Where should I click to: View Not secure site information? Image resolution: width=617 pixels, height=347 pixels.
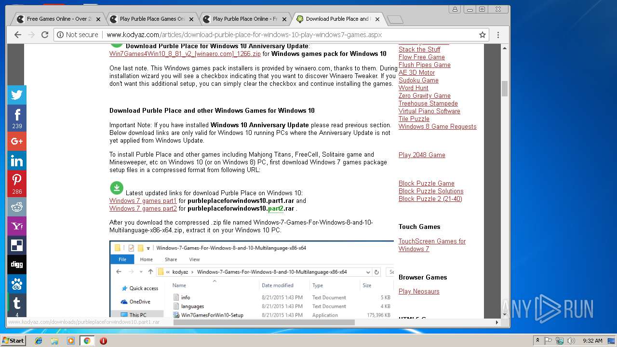[x=78, y=35]
